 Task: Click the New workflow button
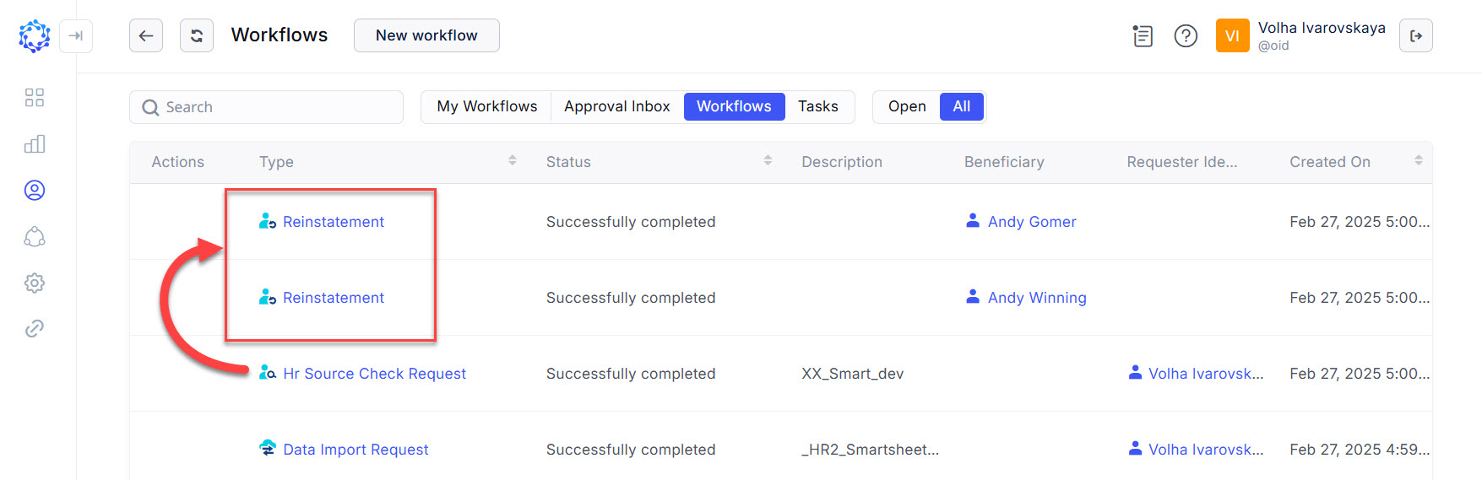click(426, 35)
